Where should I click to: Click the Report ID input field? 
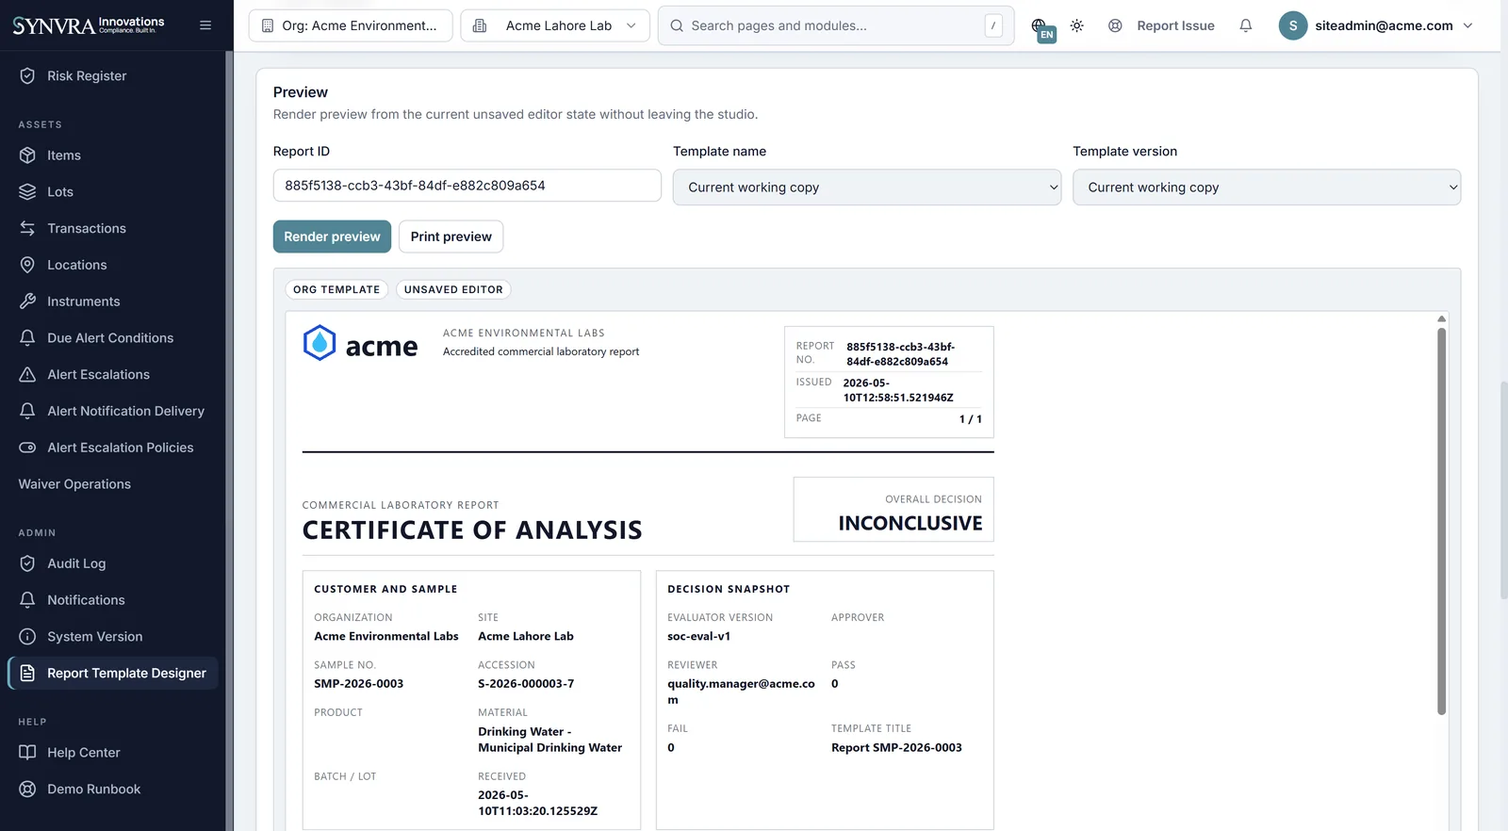467,186
